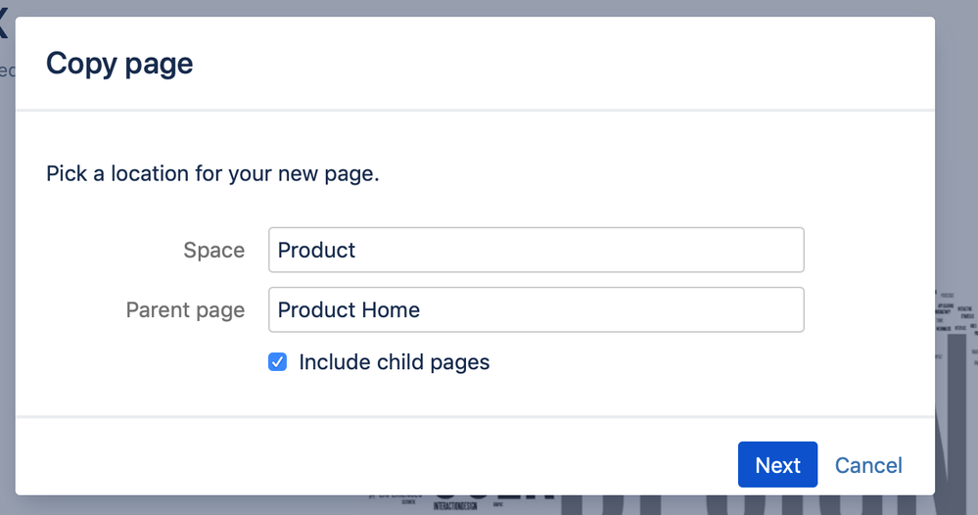Place cursor after Product in Space box
Screen dimensions: 978x515
point(357,250)
